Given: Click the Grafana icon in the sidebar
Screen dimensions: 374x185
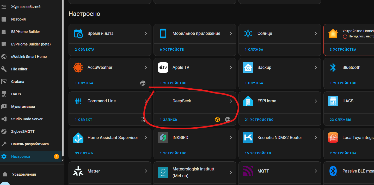Looking at the screenshot, I should coord(4,82).
